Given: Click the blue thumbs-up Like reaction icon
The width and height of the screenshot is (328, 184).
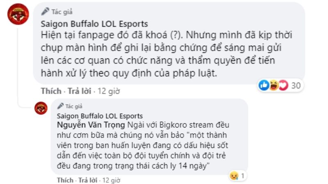Looking at the screenshot, I should coord(264,85).
